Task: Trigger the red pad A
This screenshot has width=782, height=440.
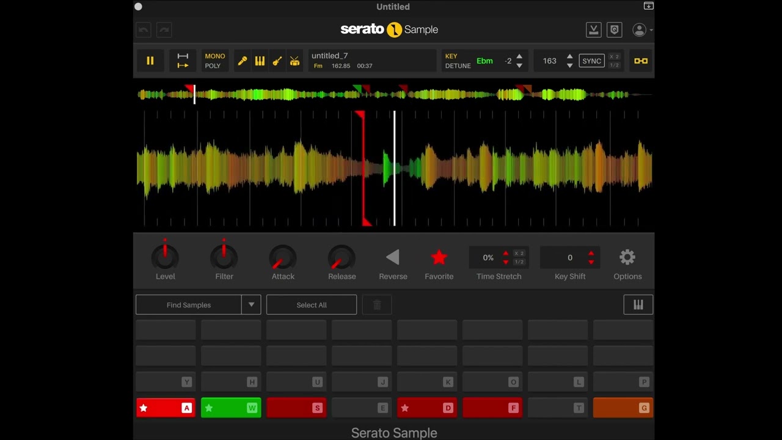Action: click(166, 408)
